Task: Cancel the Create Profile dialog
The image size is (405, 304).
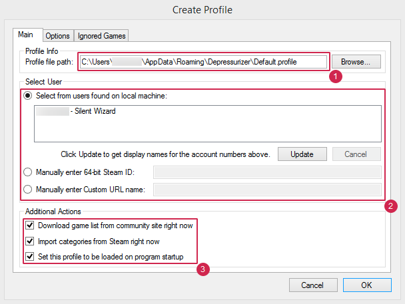Action: (x=312, y=285)
